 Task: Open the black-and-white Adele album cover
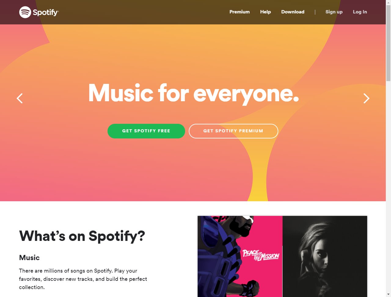(x=325, y=256)
